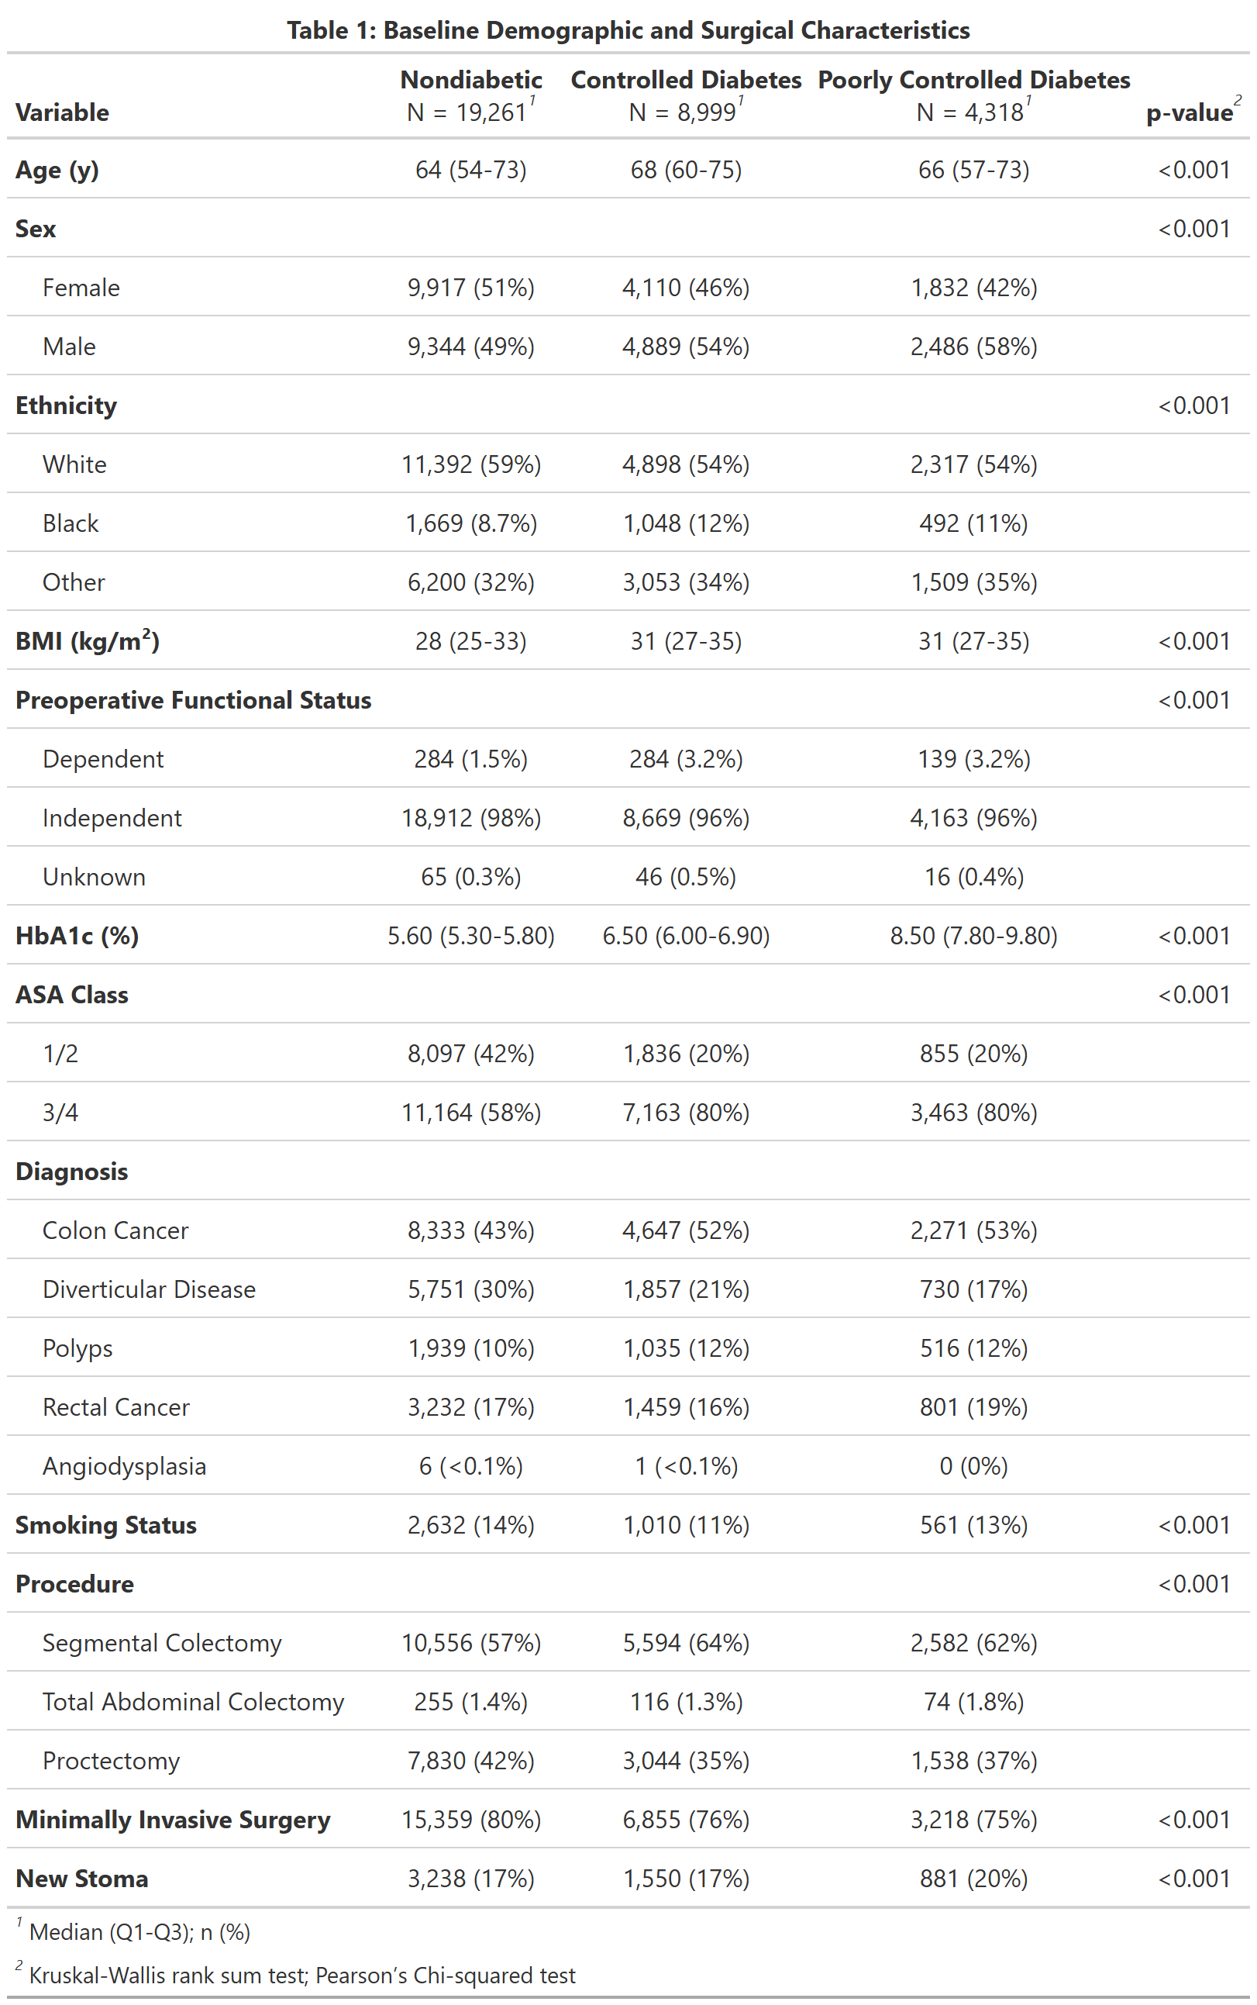The width and height of the screenshot is (1257, 2005).
Task: Select the Nondiabetic Colon Cancer value 8,333 (43%)
Action: [x=470, y=1230]
